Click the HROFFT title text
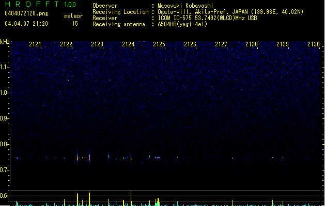 point(32,4)
